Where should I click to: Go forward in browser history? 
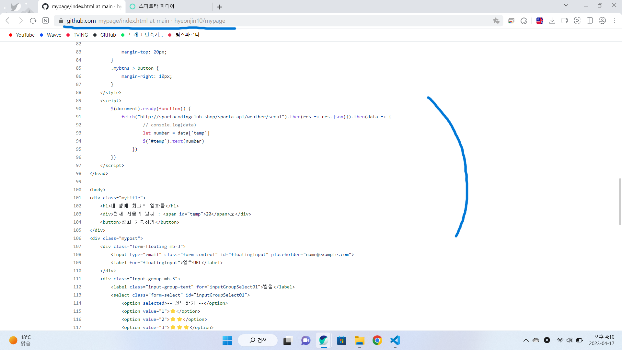(21, 21)
